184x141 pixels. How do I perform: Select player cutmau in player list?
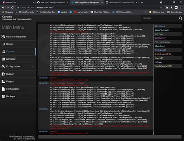(168, 62)
